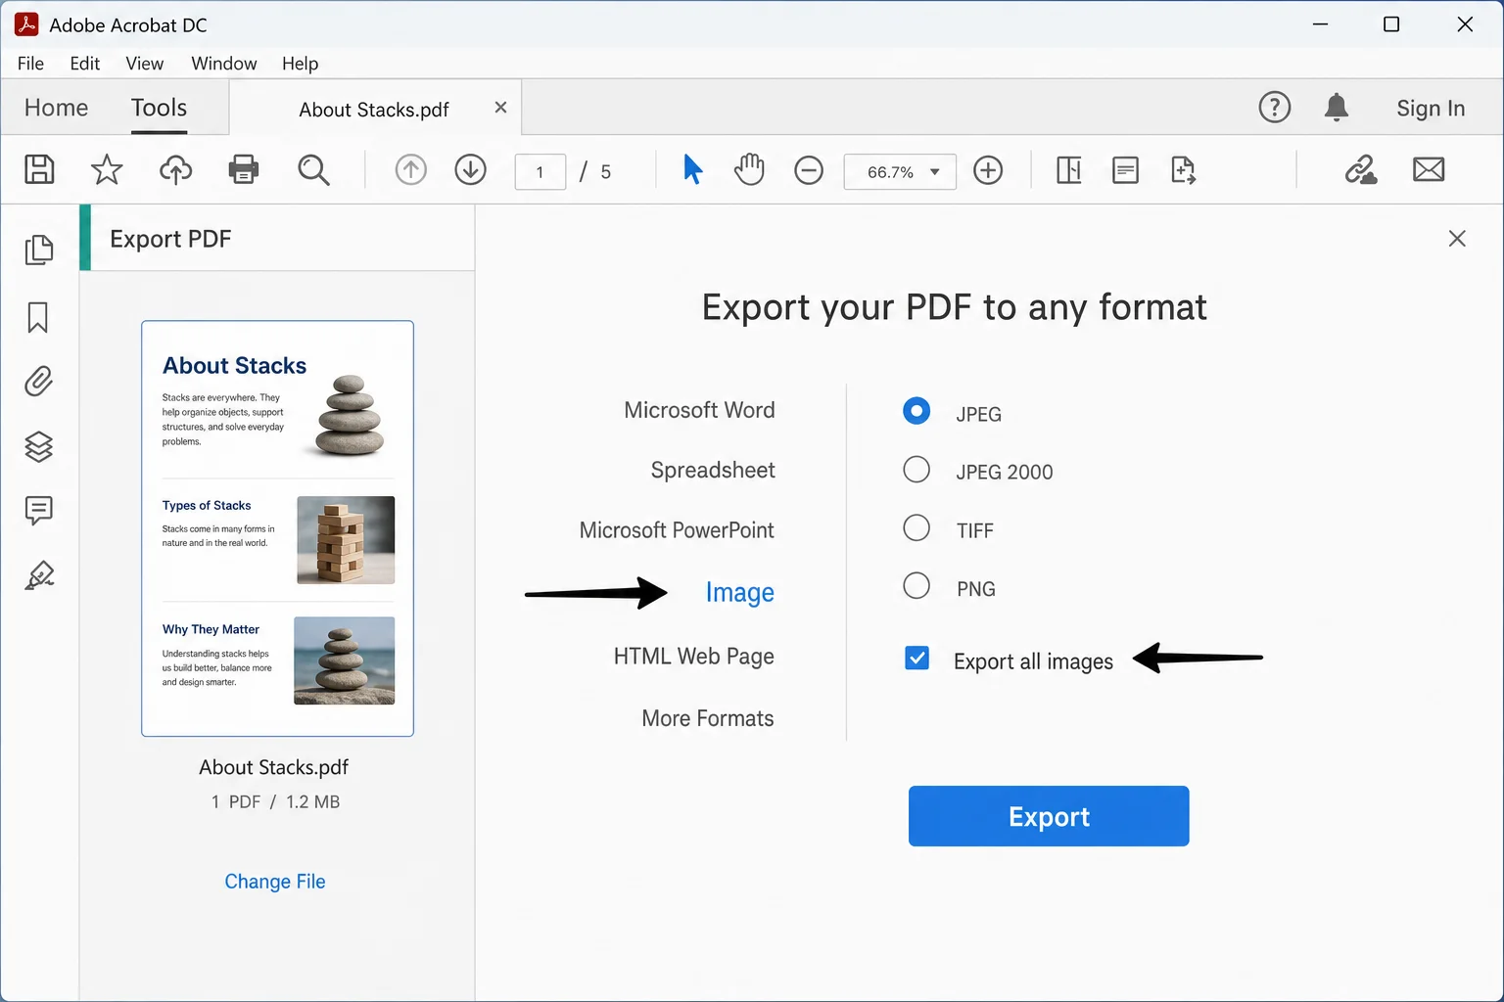Click the Export PDF panel header
The width and height of the screenshot is (1504, 1002).
tap(277, 239)
